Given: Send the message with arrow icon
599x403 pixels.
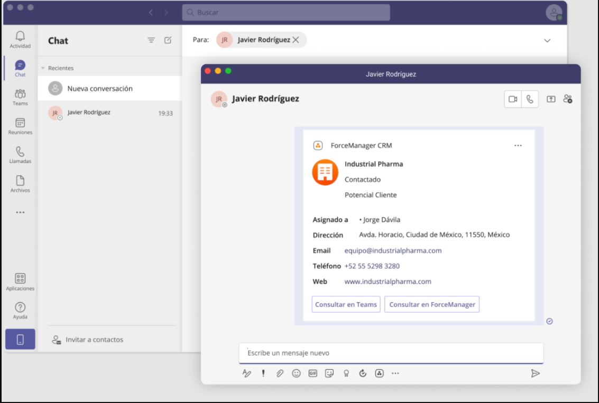Looking at the screenshot, I should [535, 373].
